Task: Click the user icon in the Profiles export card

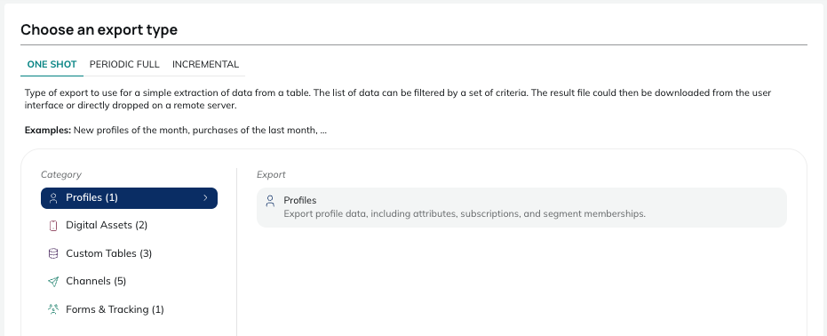Action: tap(270, 201)
